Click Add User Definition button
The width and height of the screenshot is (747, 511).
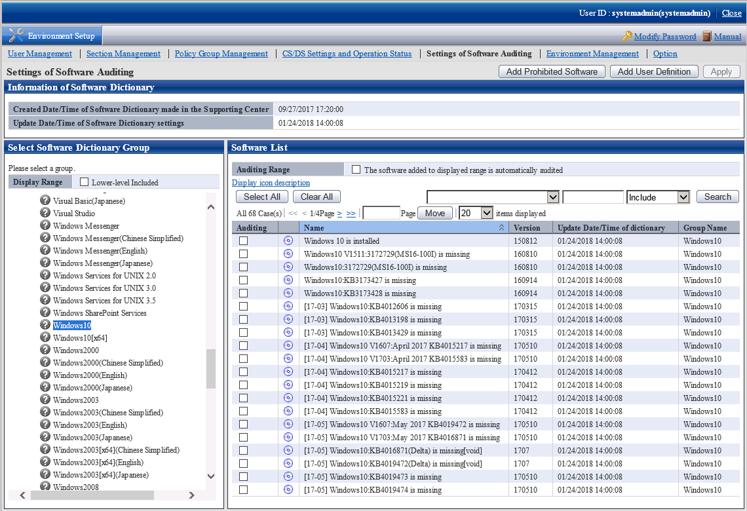pos(654,71)
